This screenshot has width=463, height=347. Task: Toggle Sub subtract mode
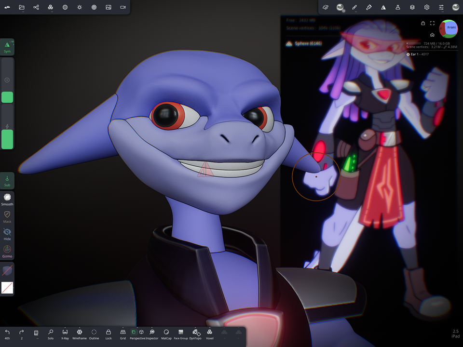[x=7, y=181]
